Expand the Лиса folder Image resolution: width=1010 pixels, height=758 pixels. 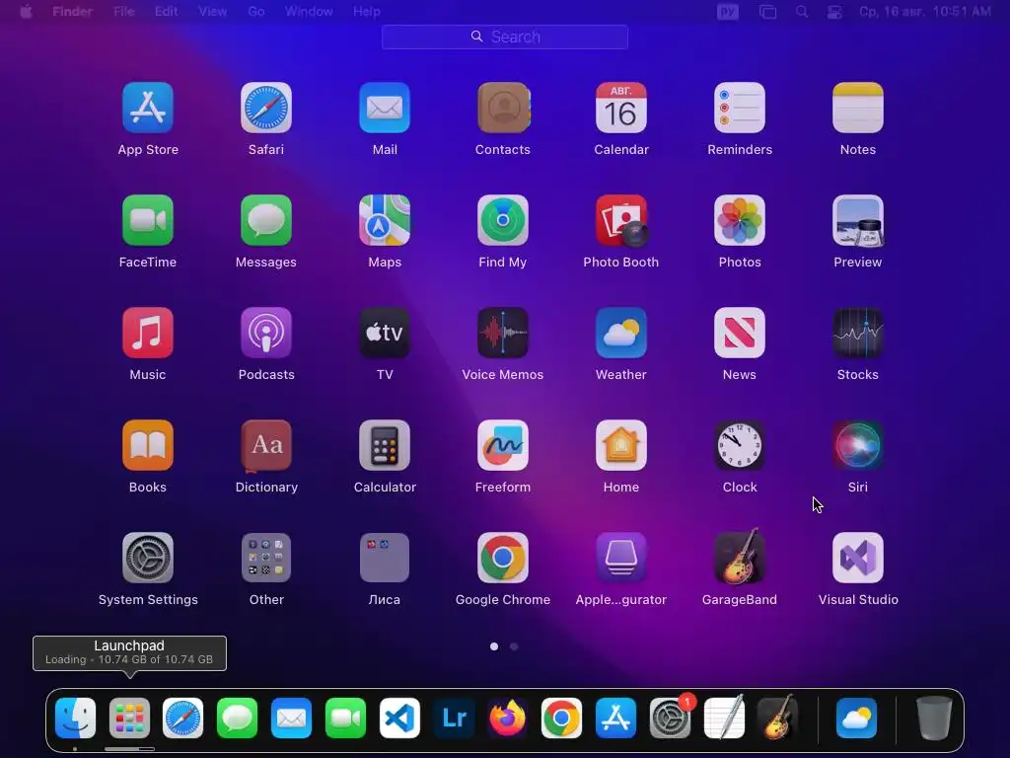385,558
